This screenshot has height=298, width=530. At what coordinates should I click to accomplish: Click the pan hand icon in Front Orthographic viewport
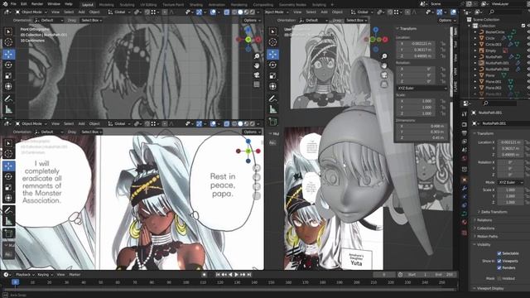[x=257, y=65]
